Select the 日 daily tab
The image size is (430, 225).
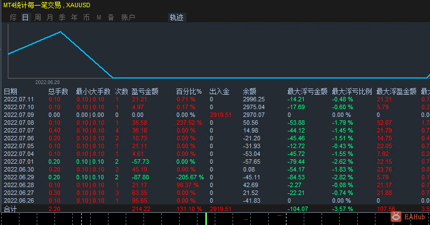(x=26, y=18)
